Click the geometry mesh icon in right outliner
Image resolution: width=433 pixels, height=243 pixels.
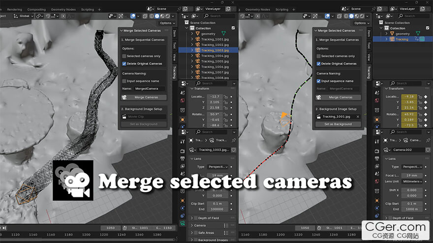coord(418,34)
